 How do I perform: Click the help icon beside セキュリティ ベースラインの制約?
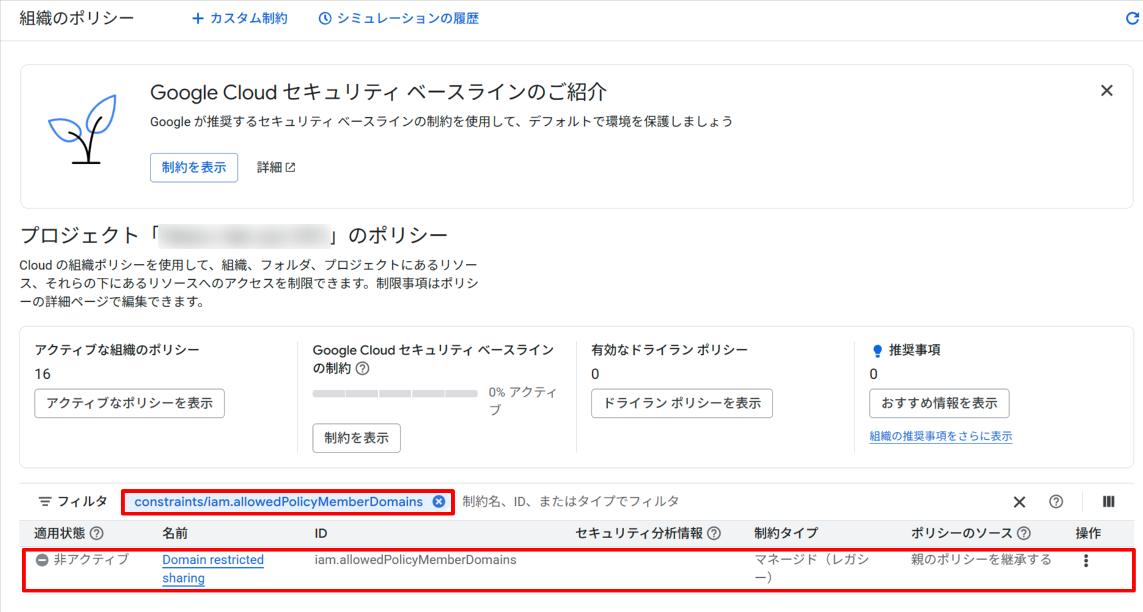(x=362, y=369)
